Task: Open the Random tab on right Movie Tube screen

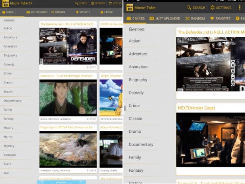Action: pos(195,18)
